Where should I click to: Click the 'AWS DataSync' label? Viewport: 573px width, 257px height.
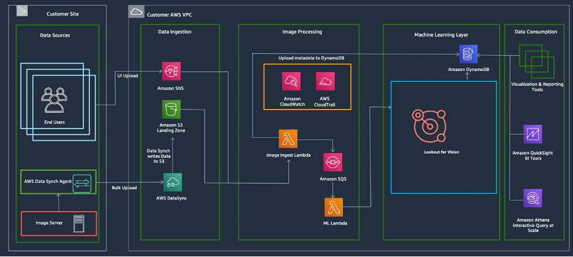point(172,198)
